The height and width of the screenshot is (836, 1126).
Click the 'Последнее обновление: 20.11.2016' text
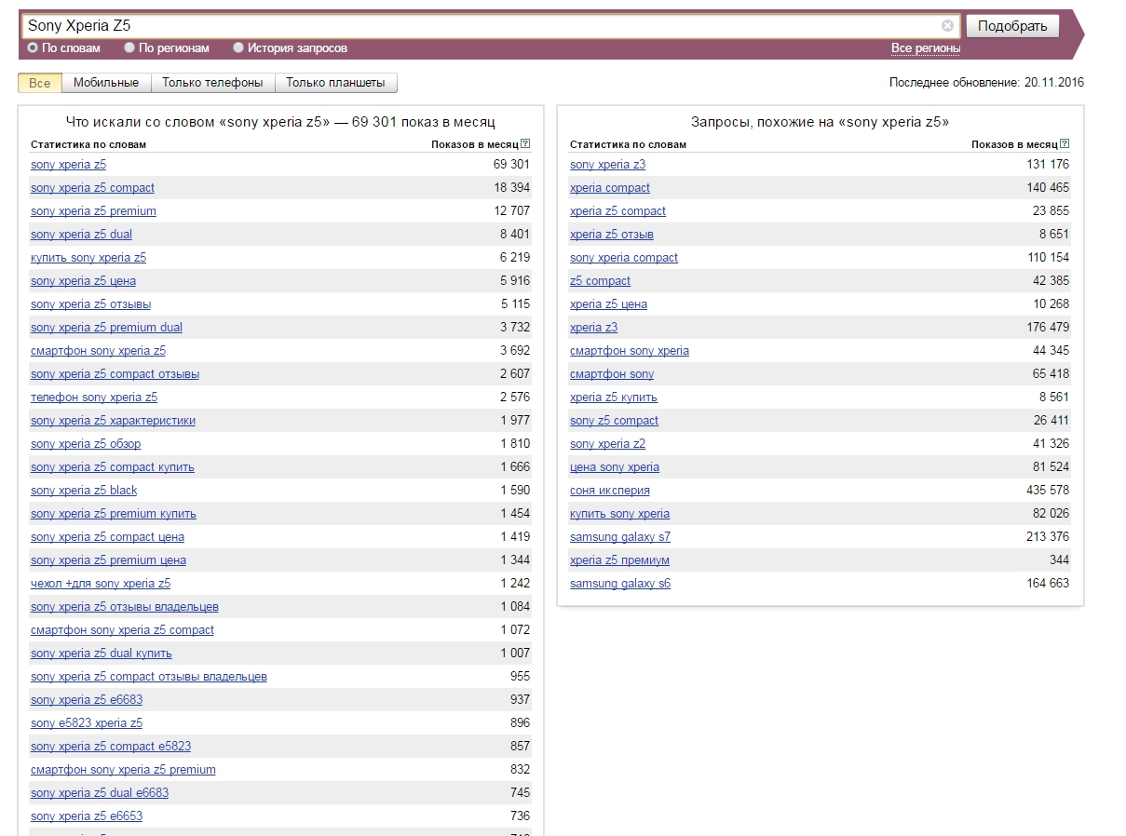pos(986,83)
